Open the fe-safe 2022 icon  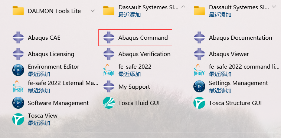click(x=109, y=70)
